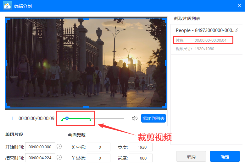Click the bottom-right crop corner handle
Image resolution: width=245 pixels, height=168 pixels.
click(x=165, y=106)
